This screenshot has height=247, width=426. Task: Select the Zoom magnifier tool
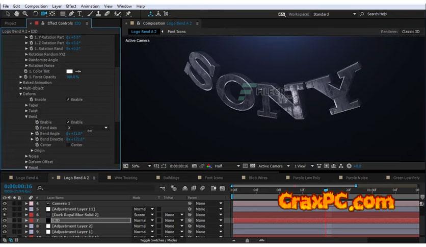coord(25,14)
